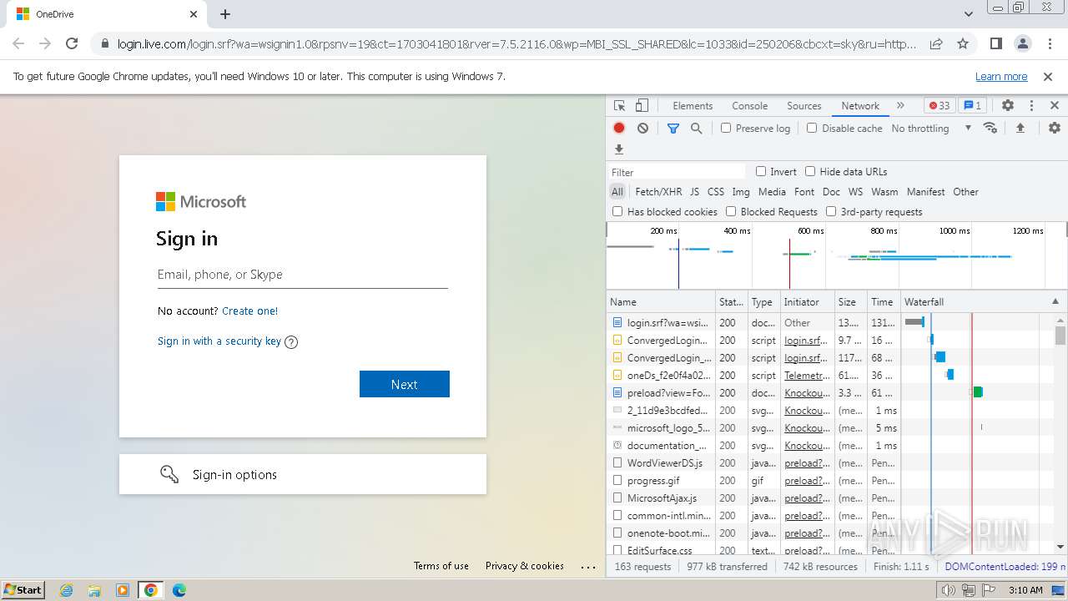Click the Create one! link

[x=249, y=311]
